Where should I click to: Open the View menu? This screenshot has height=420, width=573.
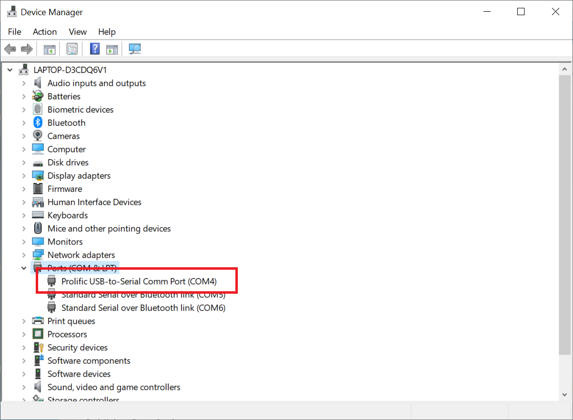coord(77,32)
